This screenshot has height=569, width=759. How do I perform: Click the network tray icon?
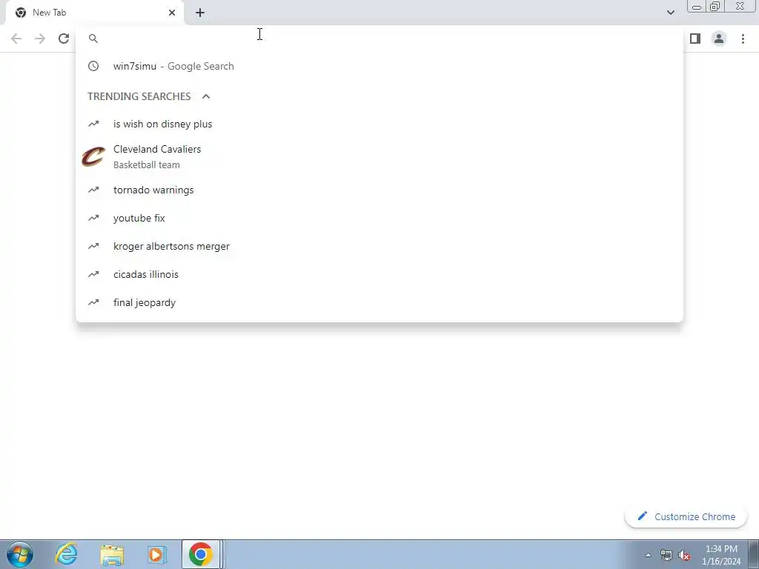click(x=666, y=556)
